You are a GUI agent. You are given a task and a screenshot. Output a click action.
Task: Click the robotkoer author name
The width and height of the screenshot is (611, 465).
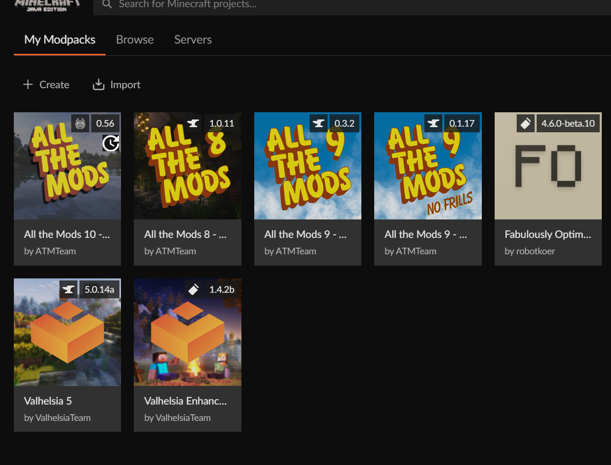click(529, 251)
